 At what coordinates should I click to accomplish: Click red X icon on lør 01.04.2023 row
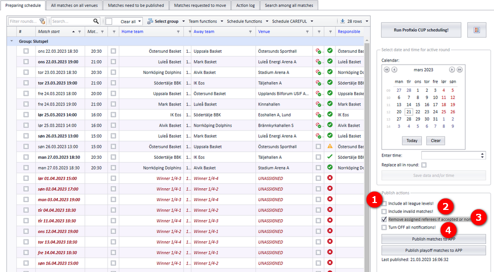330,178
